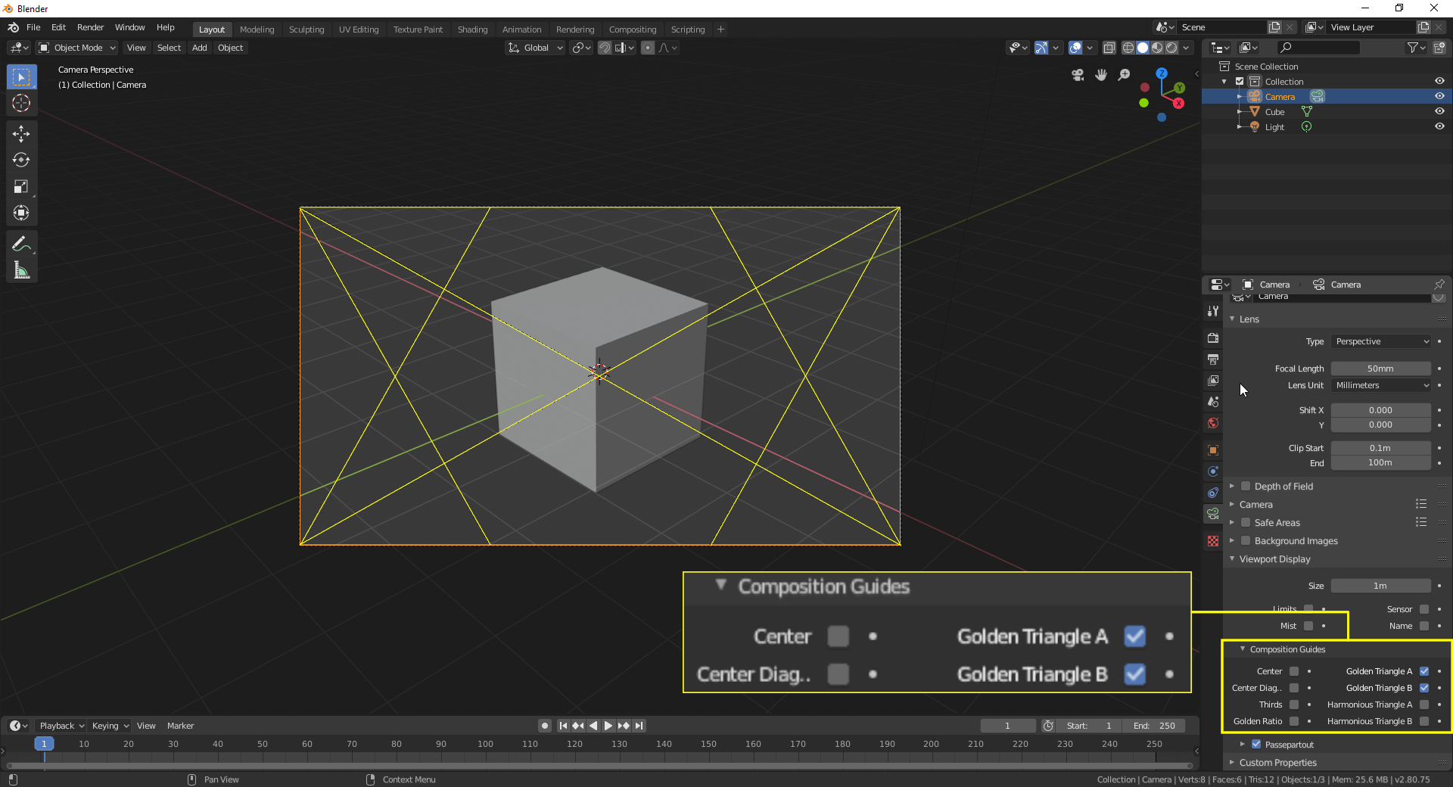The image size is (1453, 787).
Task: Open the Object Mode dropdown
Action: point(77,48)
